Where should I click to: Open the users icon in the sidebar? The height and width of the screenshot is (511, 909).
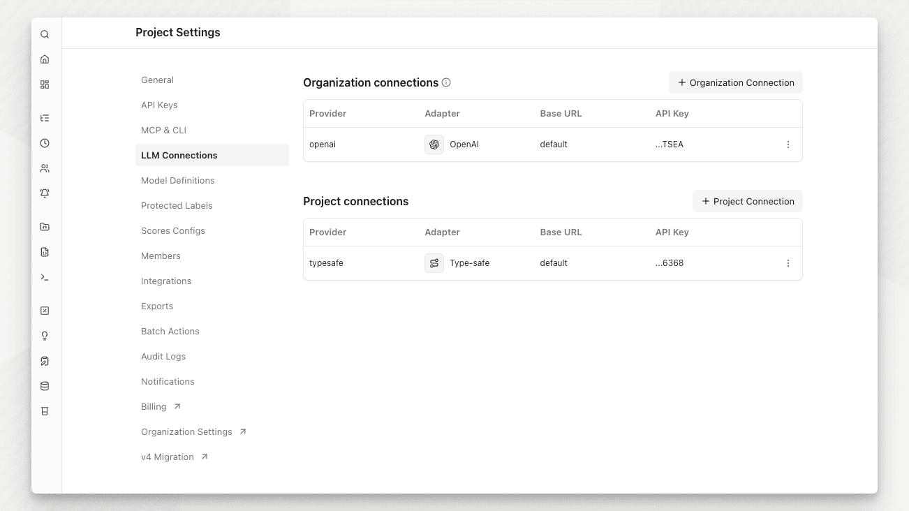[x=45, y=168]
